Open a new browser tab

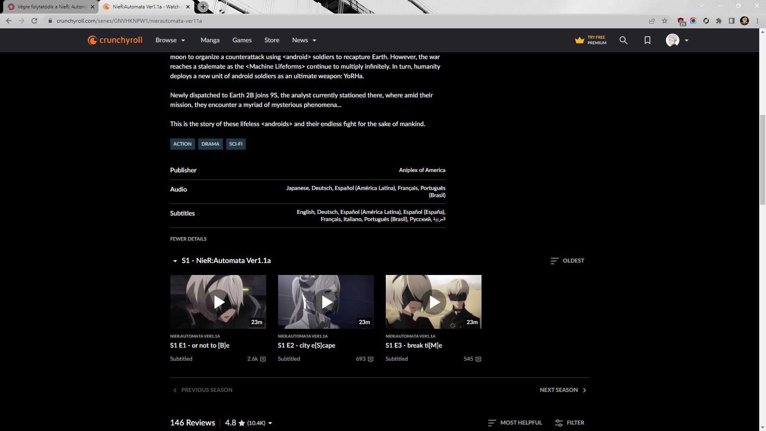(203, 7)
